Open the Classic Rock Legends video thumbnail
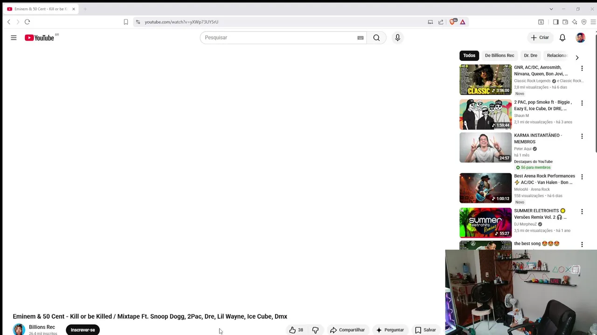Screen dimensions: 597x335 [x=486, y=80]
